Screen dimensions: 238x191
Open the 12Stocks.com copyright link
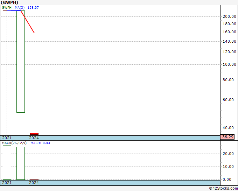pos(223,188)
